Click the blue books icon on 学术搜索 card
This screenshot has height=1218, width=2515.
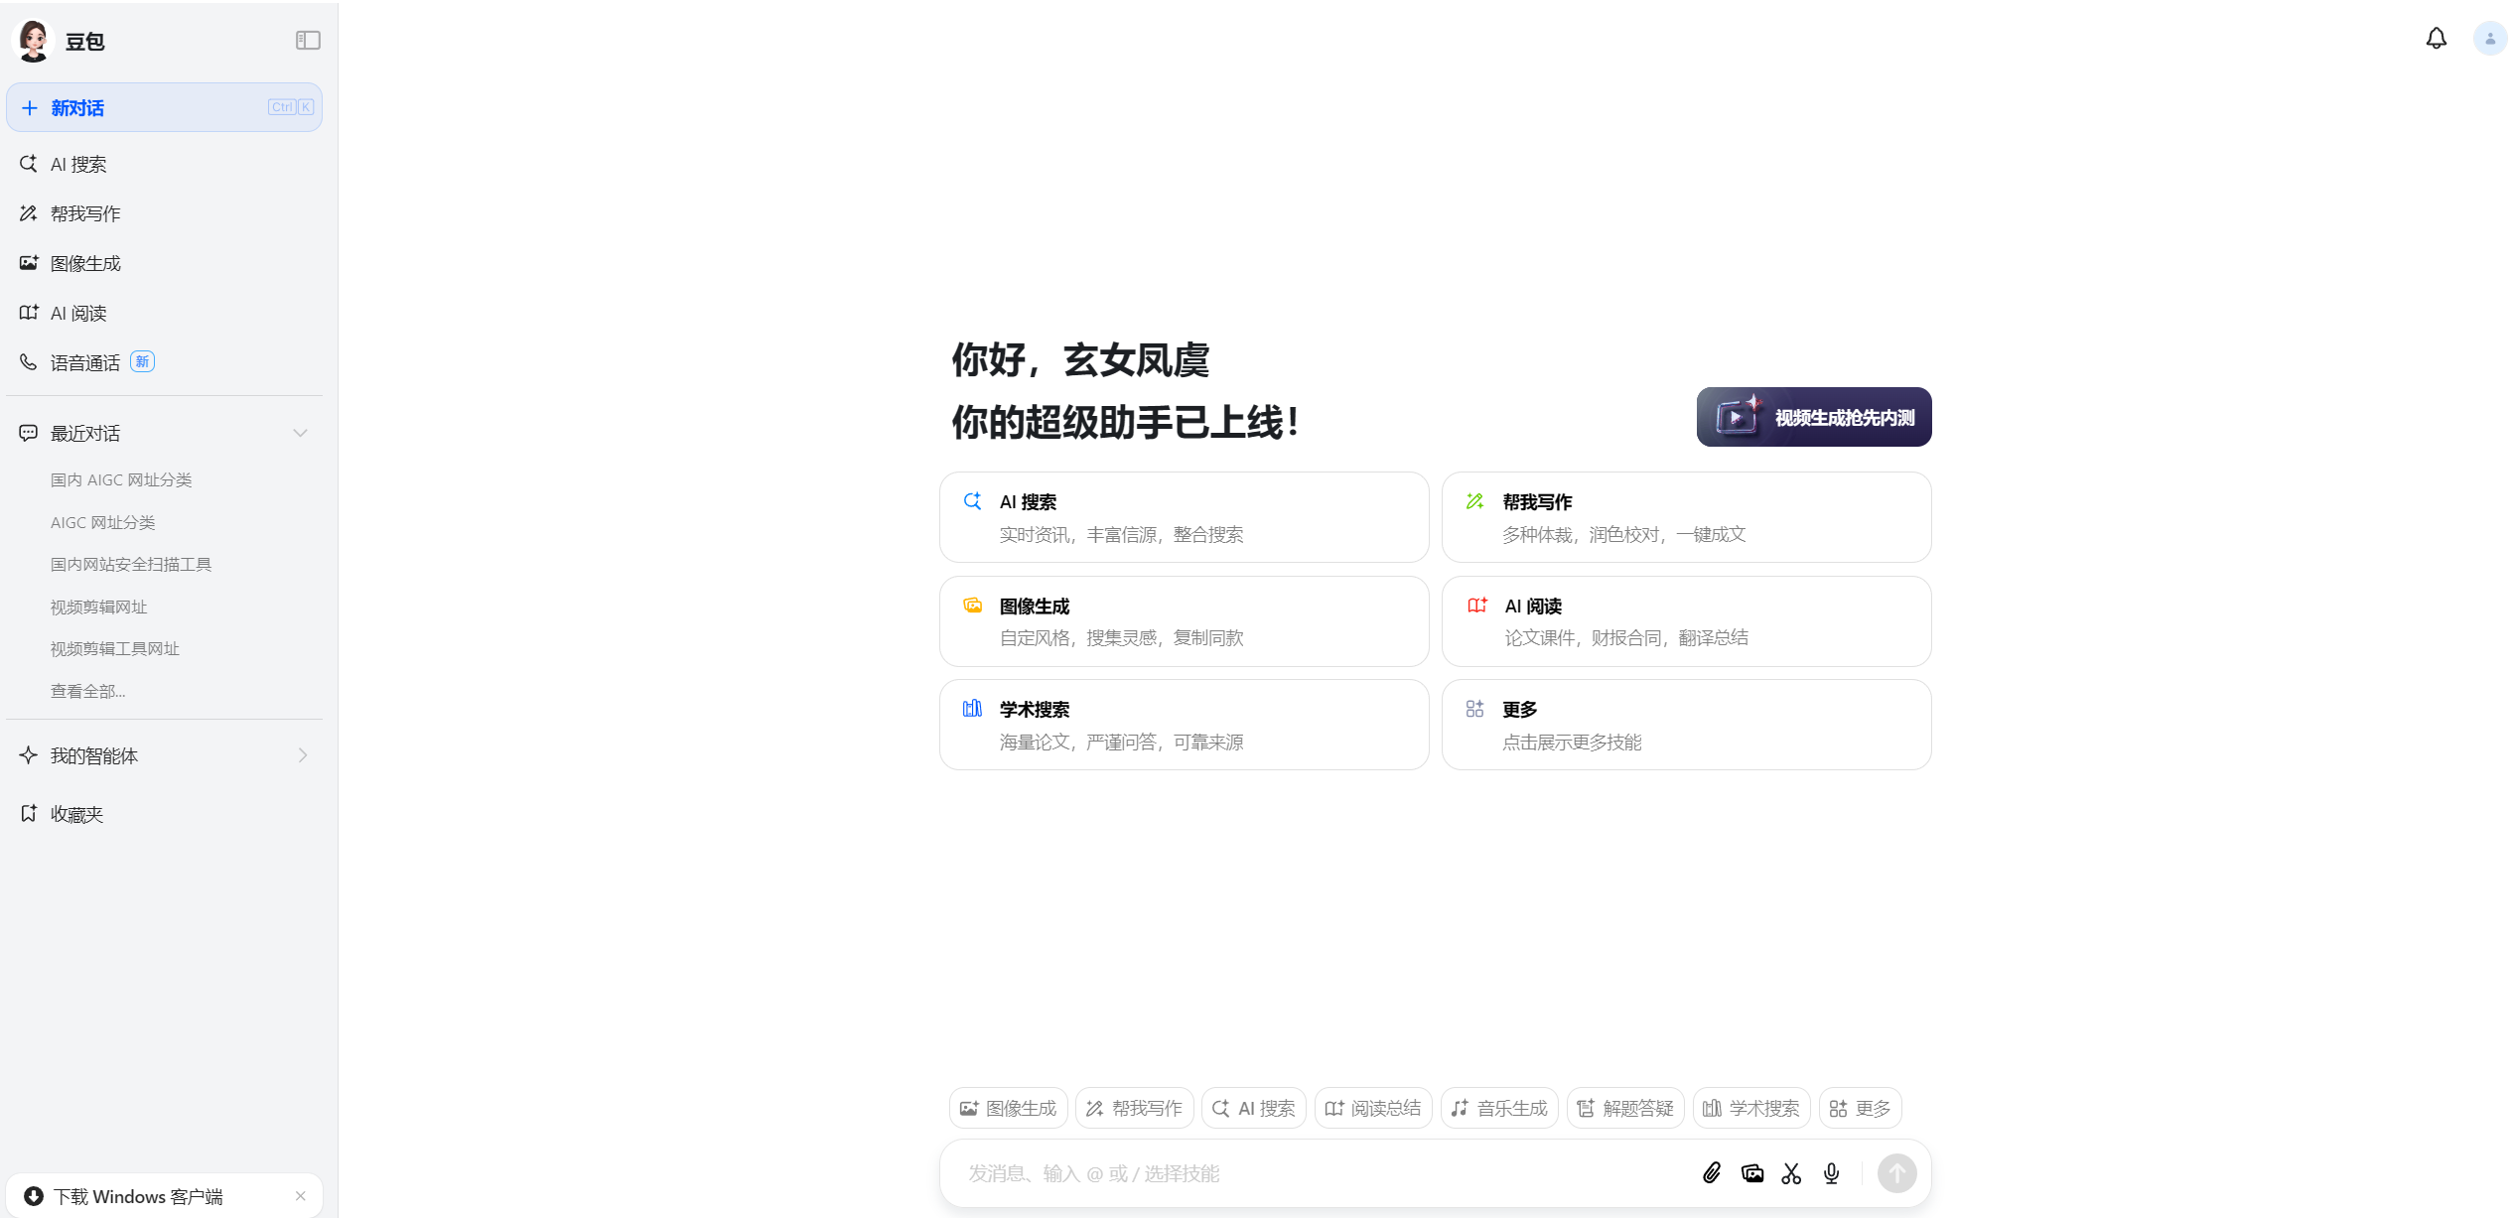[x=972, y=709]
